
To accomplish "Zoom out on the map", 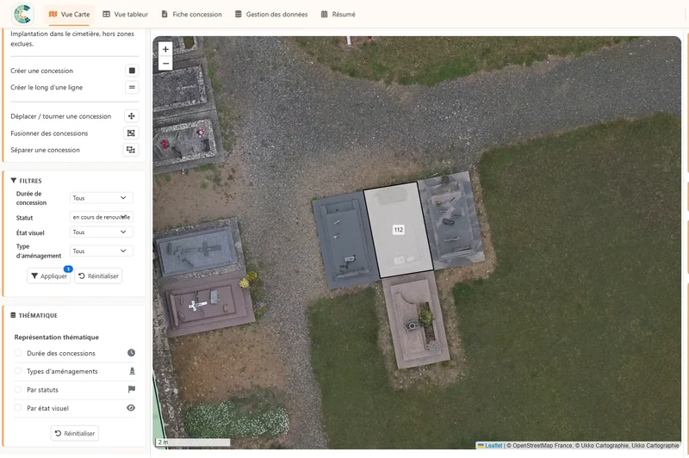I will pyautogui.click(x=165, y=63).
